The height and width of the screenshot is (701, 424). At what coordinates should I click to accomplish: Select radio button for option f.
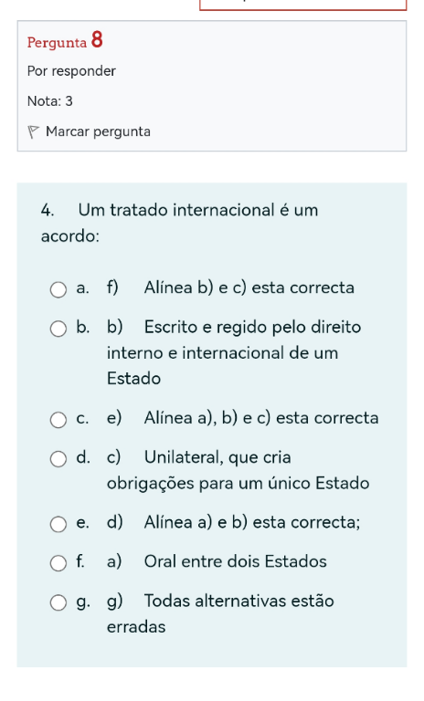point(58,563)
